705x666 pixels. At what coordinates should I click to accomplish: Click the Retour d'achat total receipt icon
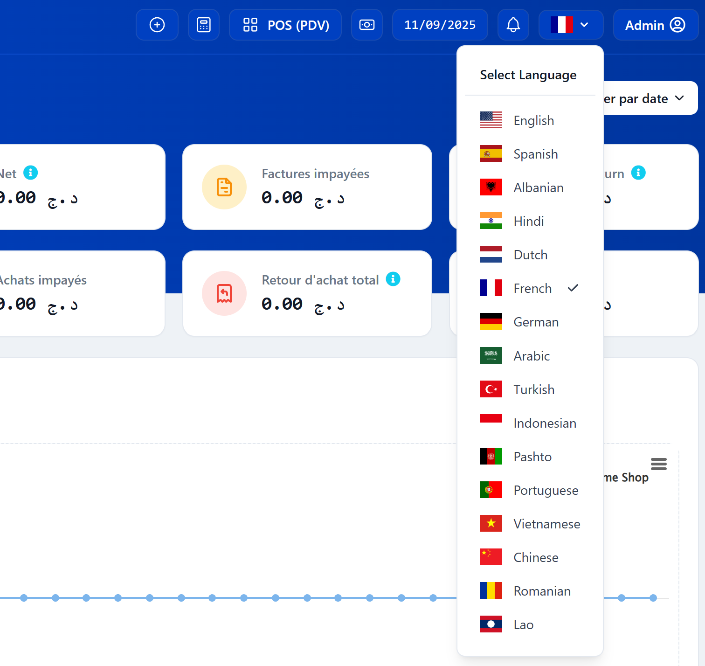[224, 293]
